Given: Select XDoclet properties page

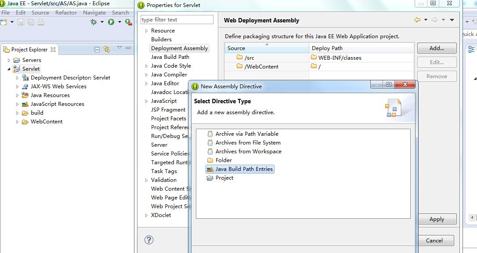Looking at the screenshot, I should pos(161,215).
